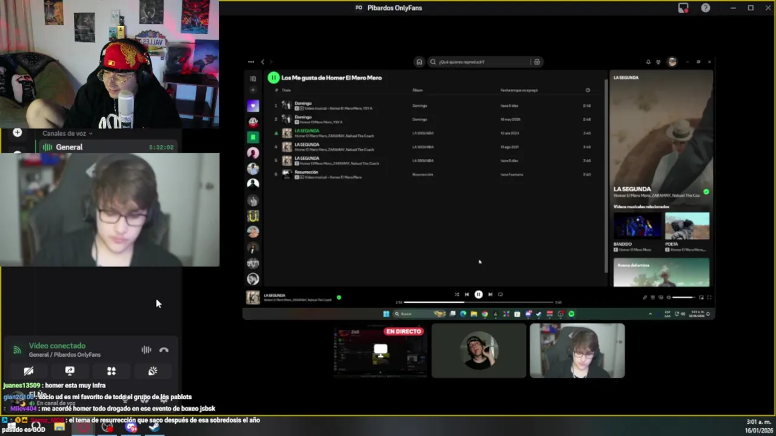Pause playback in bottom player bar

tap(478, 294)
